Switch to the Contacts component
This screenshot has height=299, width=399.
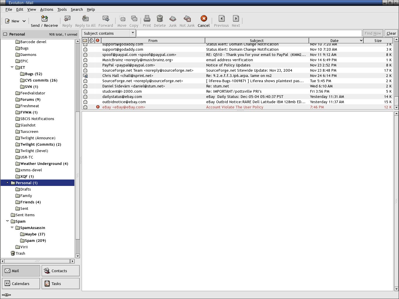[61, 271]
